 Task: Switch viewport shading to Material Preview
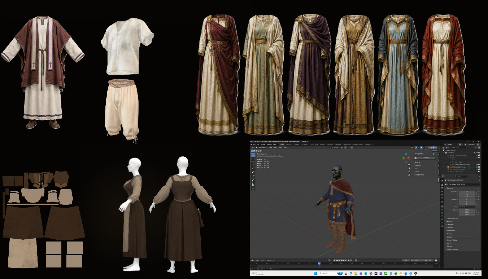tap(433, 147)
